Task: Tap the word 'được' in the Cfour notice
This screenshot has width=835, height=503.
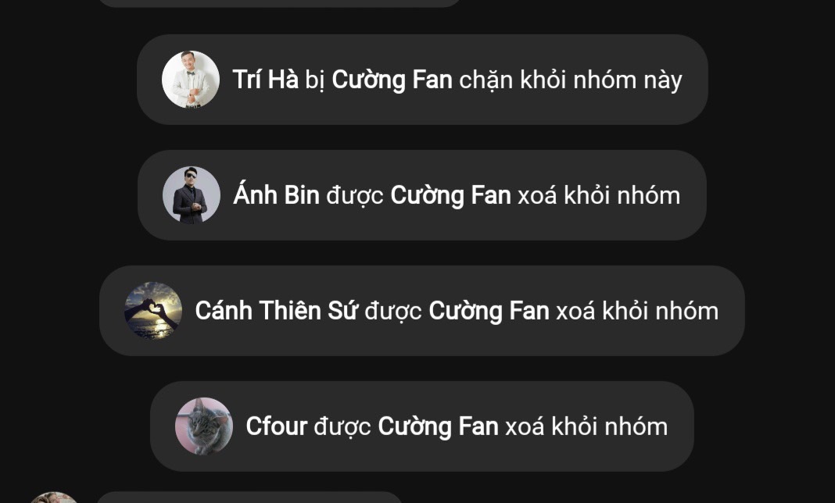Action: [342, 427]
